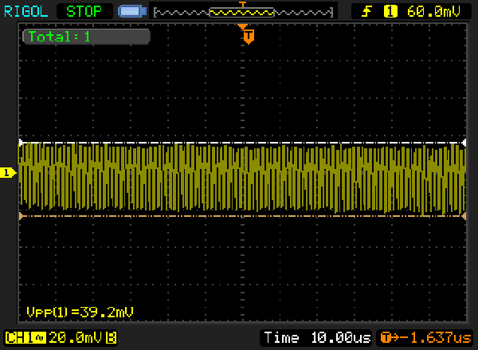Click the yellow CH1 channel label
The width and height of the screenshot is (478, 350).
[25, 338]
